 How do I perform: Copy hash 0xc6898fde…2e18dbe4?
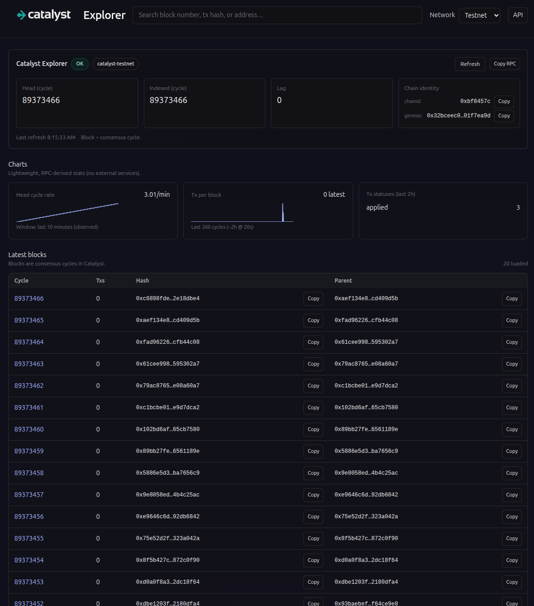pyautogui.click(x=313, y=299)
